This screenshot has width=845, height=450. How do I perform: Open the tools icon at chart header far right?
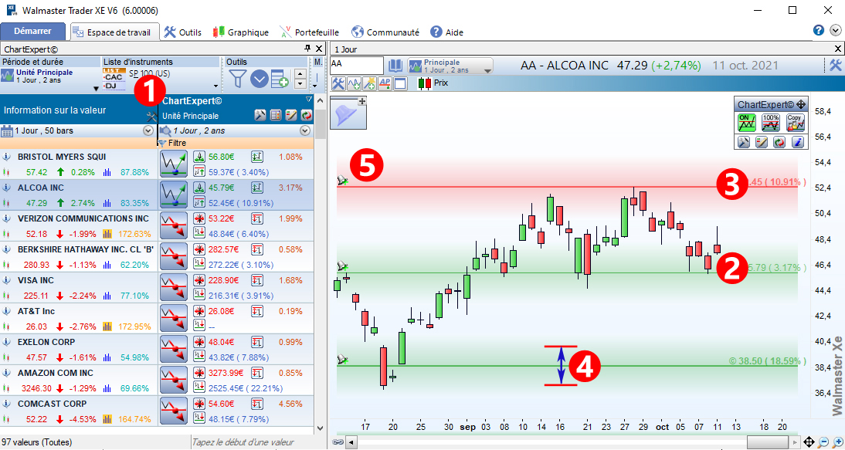click(835, 66)
